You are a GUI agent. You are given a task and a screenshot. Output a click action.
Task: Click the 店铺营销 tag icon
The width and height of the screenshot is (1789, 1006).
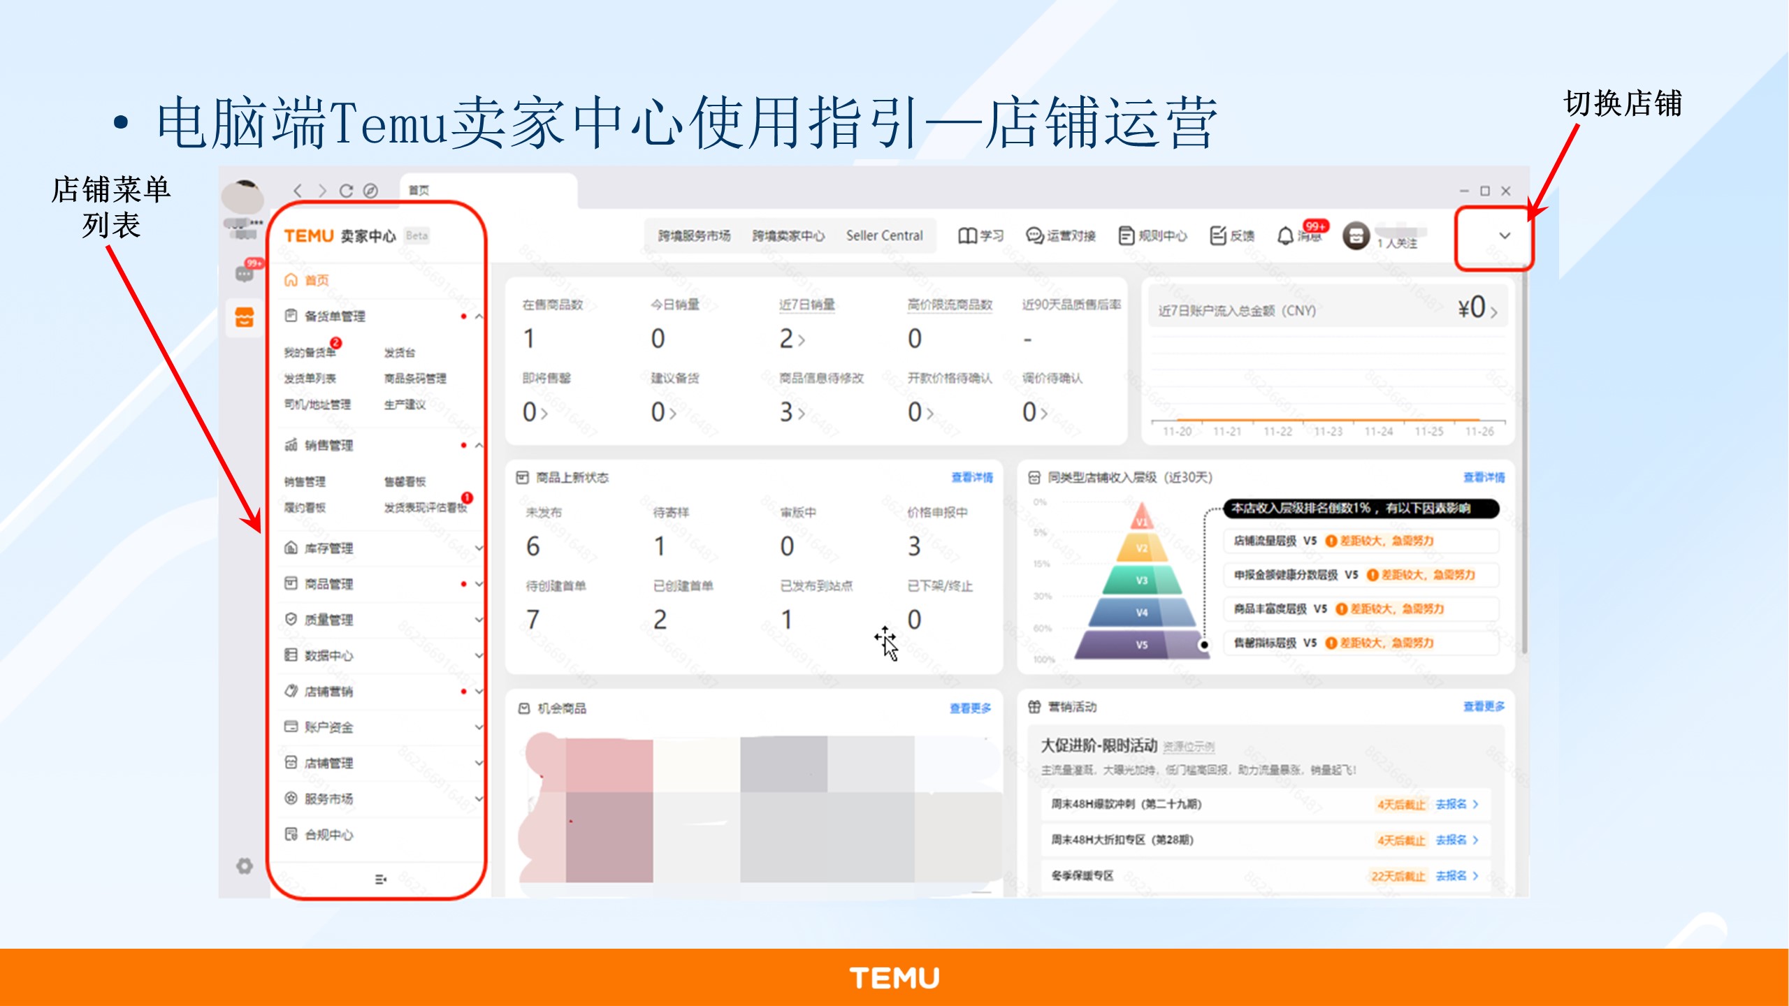click(291, 691)
